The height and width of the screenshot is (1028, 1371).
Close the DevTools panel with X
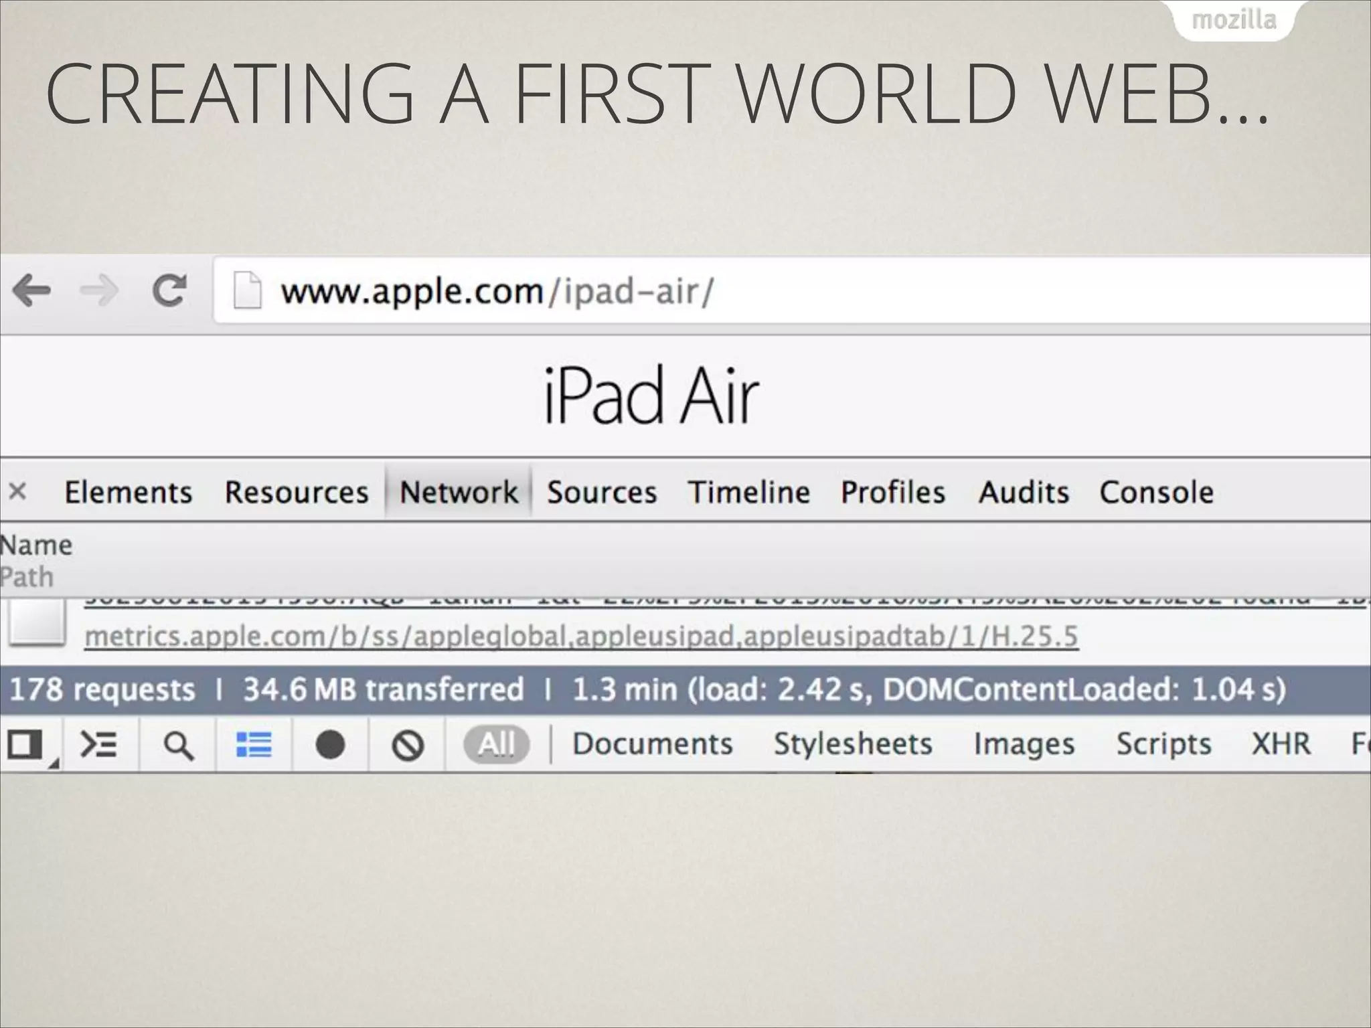pyautogui.click(x=18, y=491)
